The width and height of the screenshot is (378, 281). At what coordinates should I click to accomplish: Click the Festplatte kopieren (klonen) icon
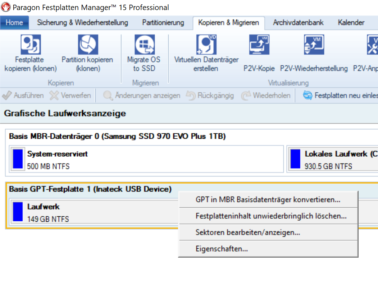click(31, 45)
